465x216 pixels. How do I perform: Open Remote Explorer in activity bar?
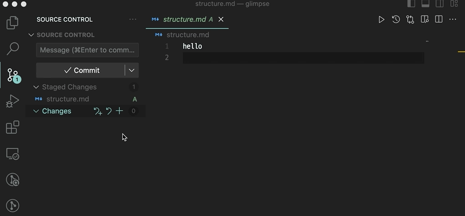point(13,154)
